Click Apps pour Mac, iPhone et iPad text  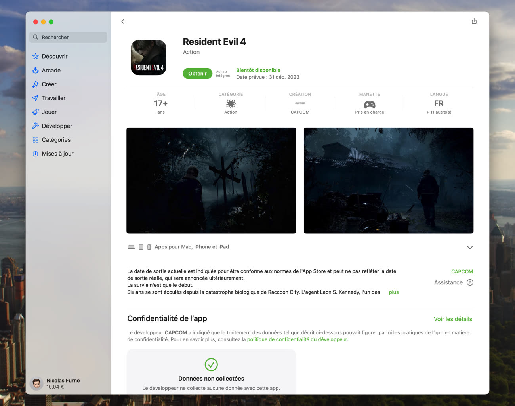tap(192, 247)
